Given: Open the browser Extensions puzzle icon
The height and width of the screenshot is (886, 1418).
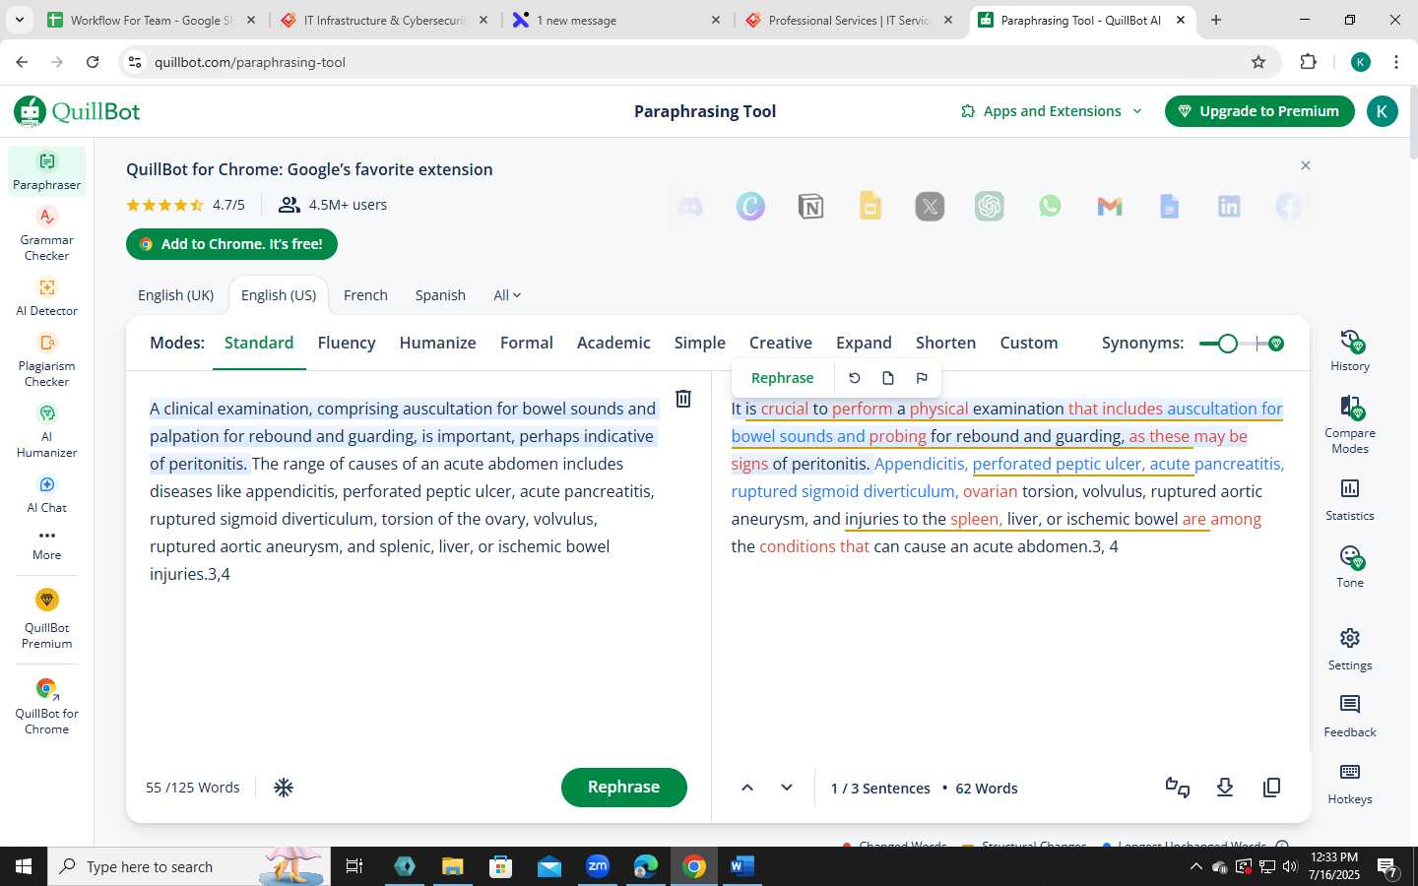Looking at the screenshot, I should tap(1308, 62).
